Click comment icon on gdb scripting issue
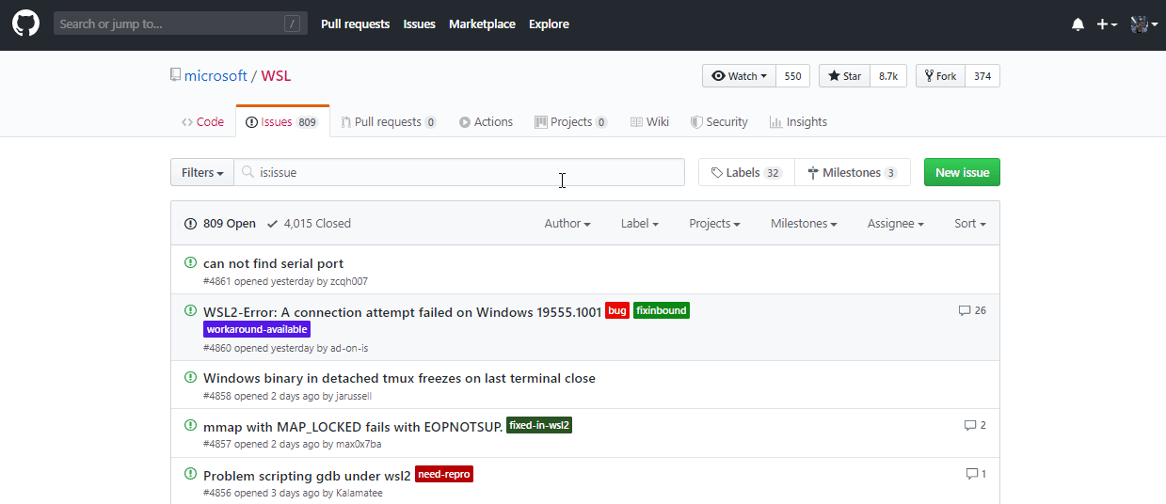Viewport: 1166px width, 504px height. pos(971,474)
